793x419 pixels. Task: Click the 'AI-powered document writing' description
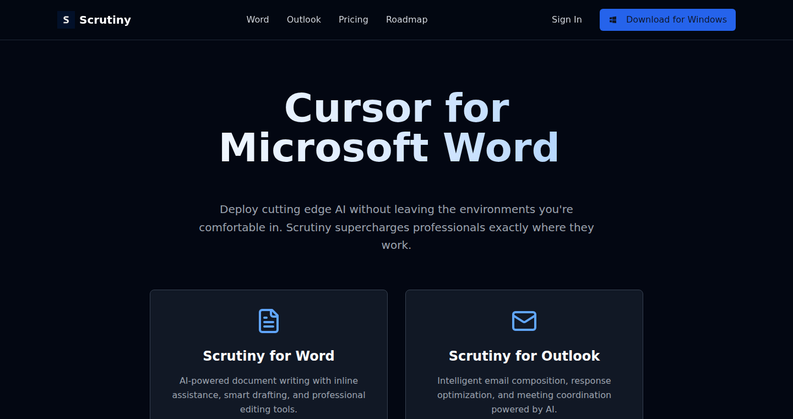(269, 395)
